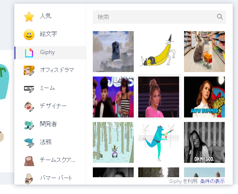This screenshot has width=238, height=194.
Task: Click the オフィスドラマ sticker icon
Action: [x=29, y=70]
